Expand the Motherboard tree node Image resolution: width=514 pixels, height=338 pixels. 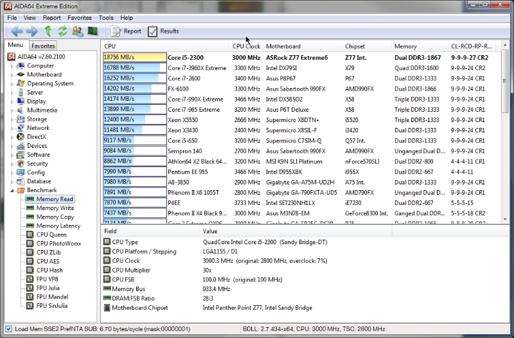[12, 75]
